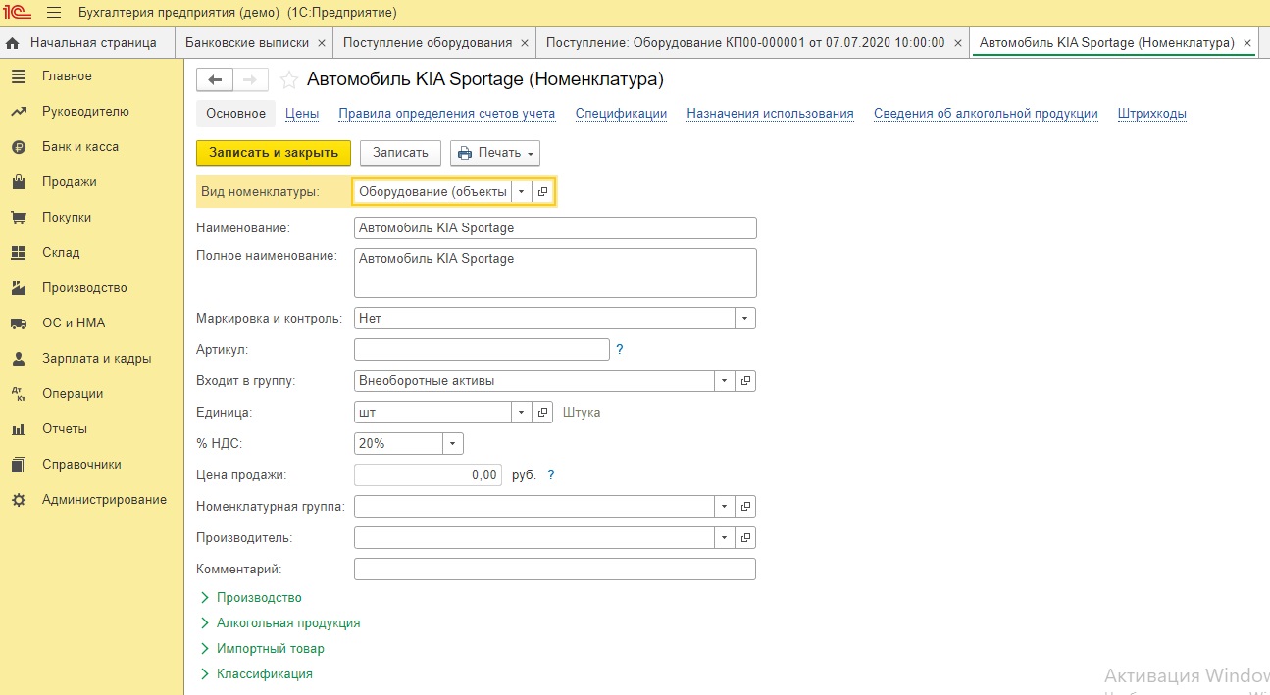Click into the Комментарий input field

click(x=555, y=570)
